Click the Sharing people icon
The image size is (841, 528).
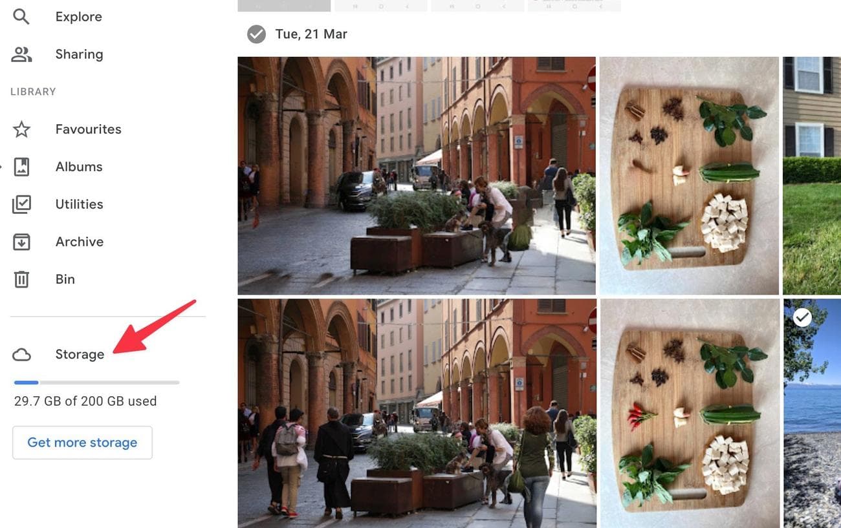pos(21,54)
